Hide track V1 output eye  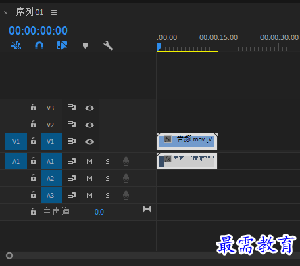pos(89,141)
